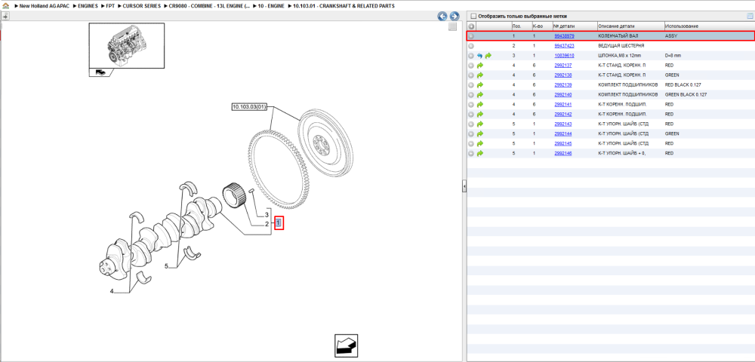Open the table column settings icon
The width and height of the screenshot is (755, 362).
pos(750,16)
